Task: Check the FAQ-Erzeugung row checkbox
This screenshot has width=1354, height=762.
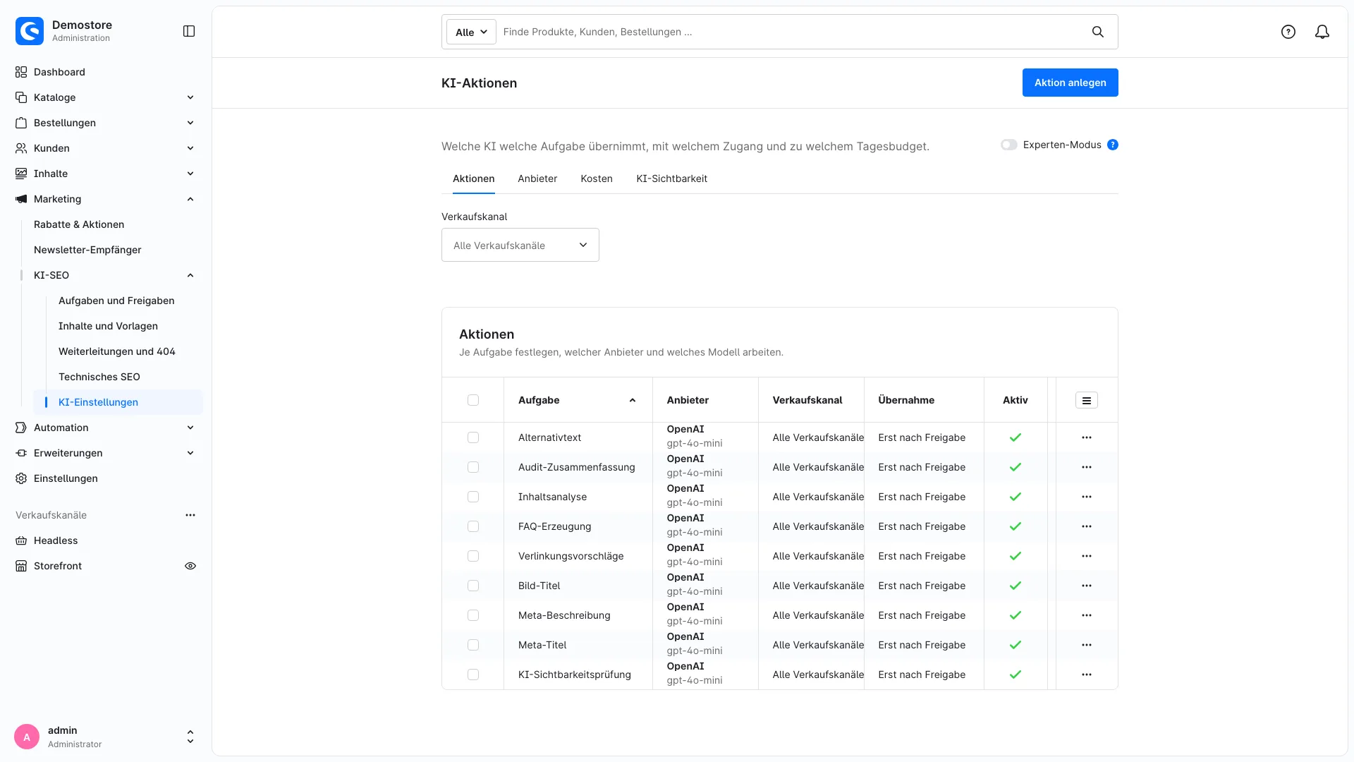Action: click(x=473, y=526)
